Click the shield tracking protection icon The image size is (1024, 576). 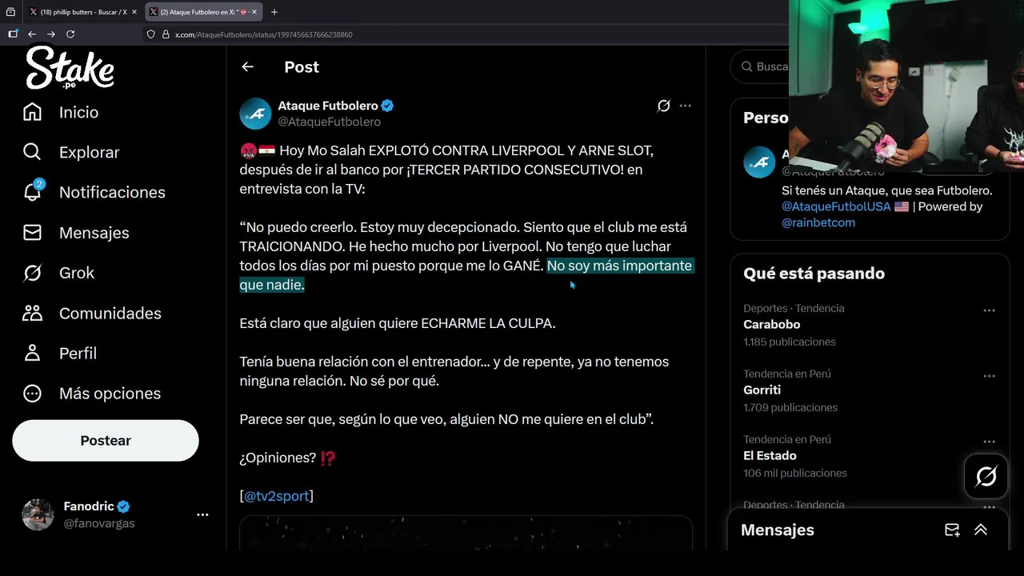[150, 34]
